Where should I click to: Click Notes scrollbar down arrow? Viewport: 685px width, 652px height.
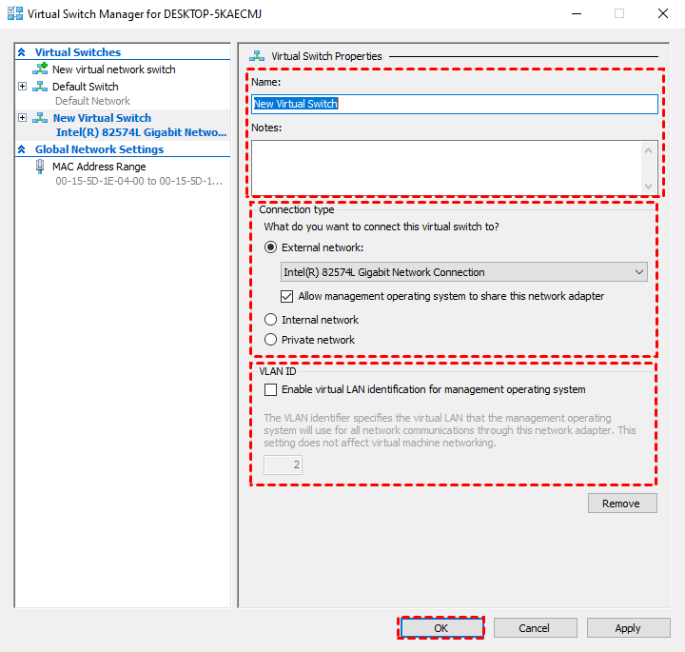(648, 187)
